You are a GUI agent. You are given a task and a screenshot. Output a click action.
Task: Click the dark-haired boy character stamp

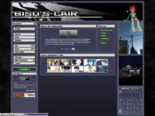77,69
